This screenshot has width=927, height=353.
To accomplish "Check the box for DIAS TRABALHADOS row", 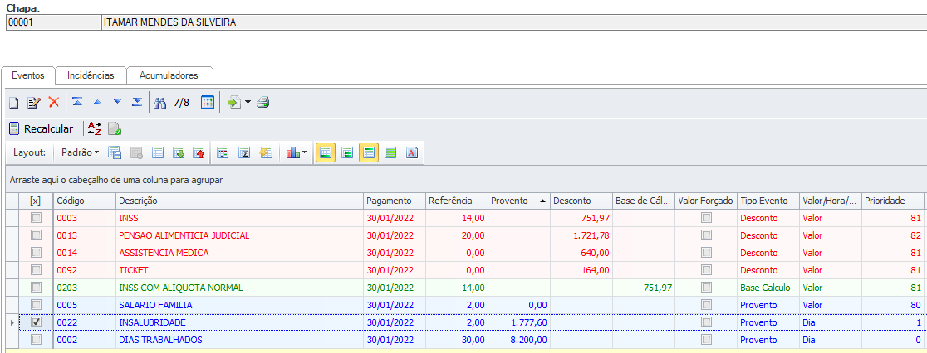I will click(x=36, y=340).
